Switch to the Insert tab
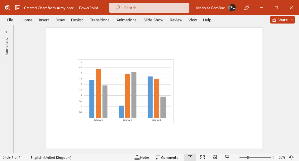This screenshot has width=299, height=161. coord(44,20)
